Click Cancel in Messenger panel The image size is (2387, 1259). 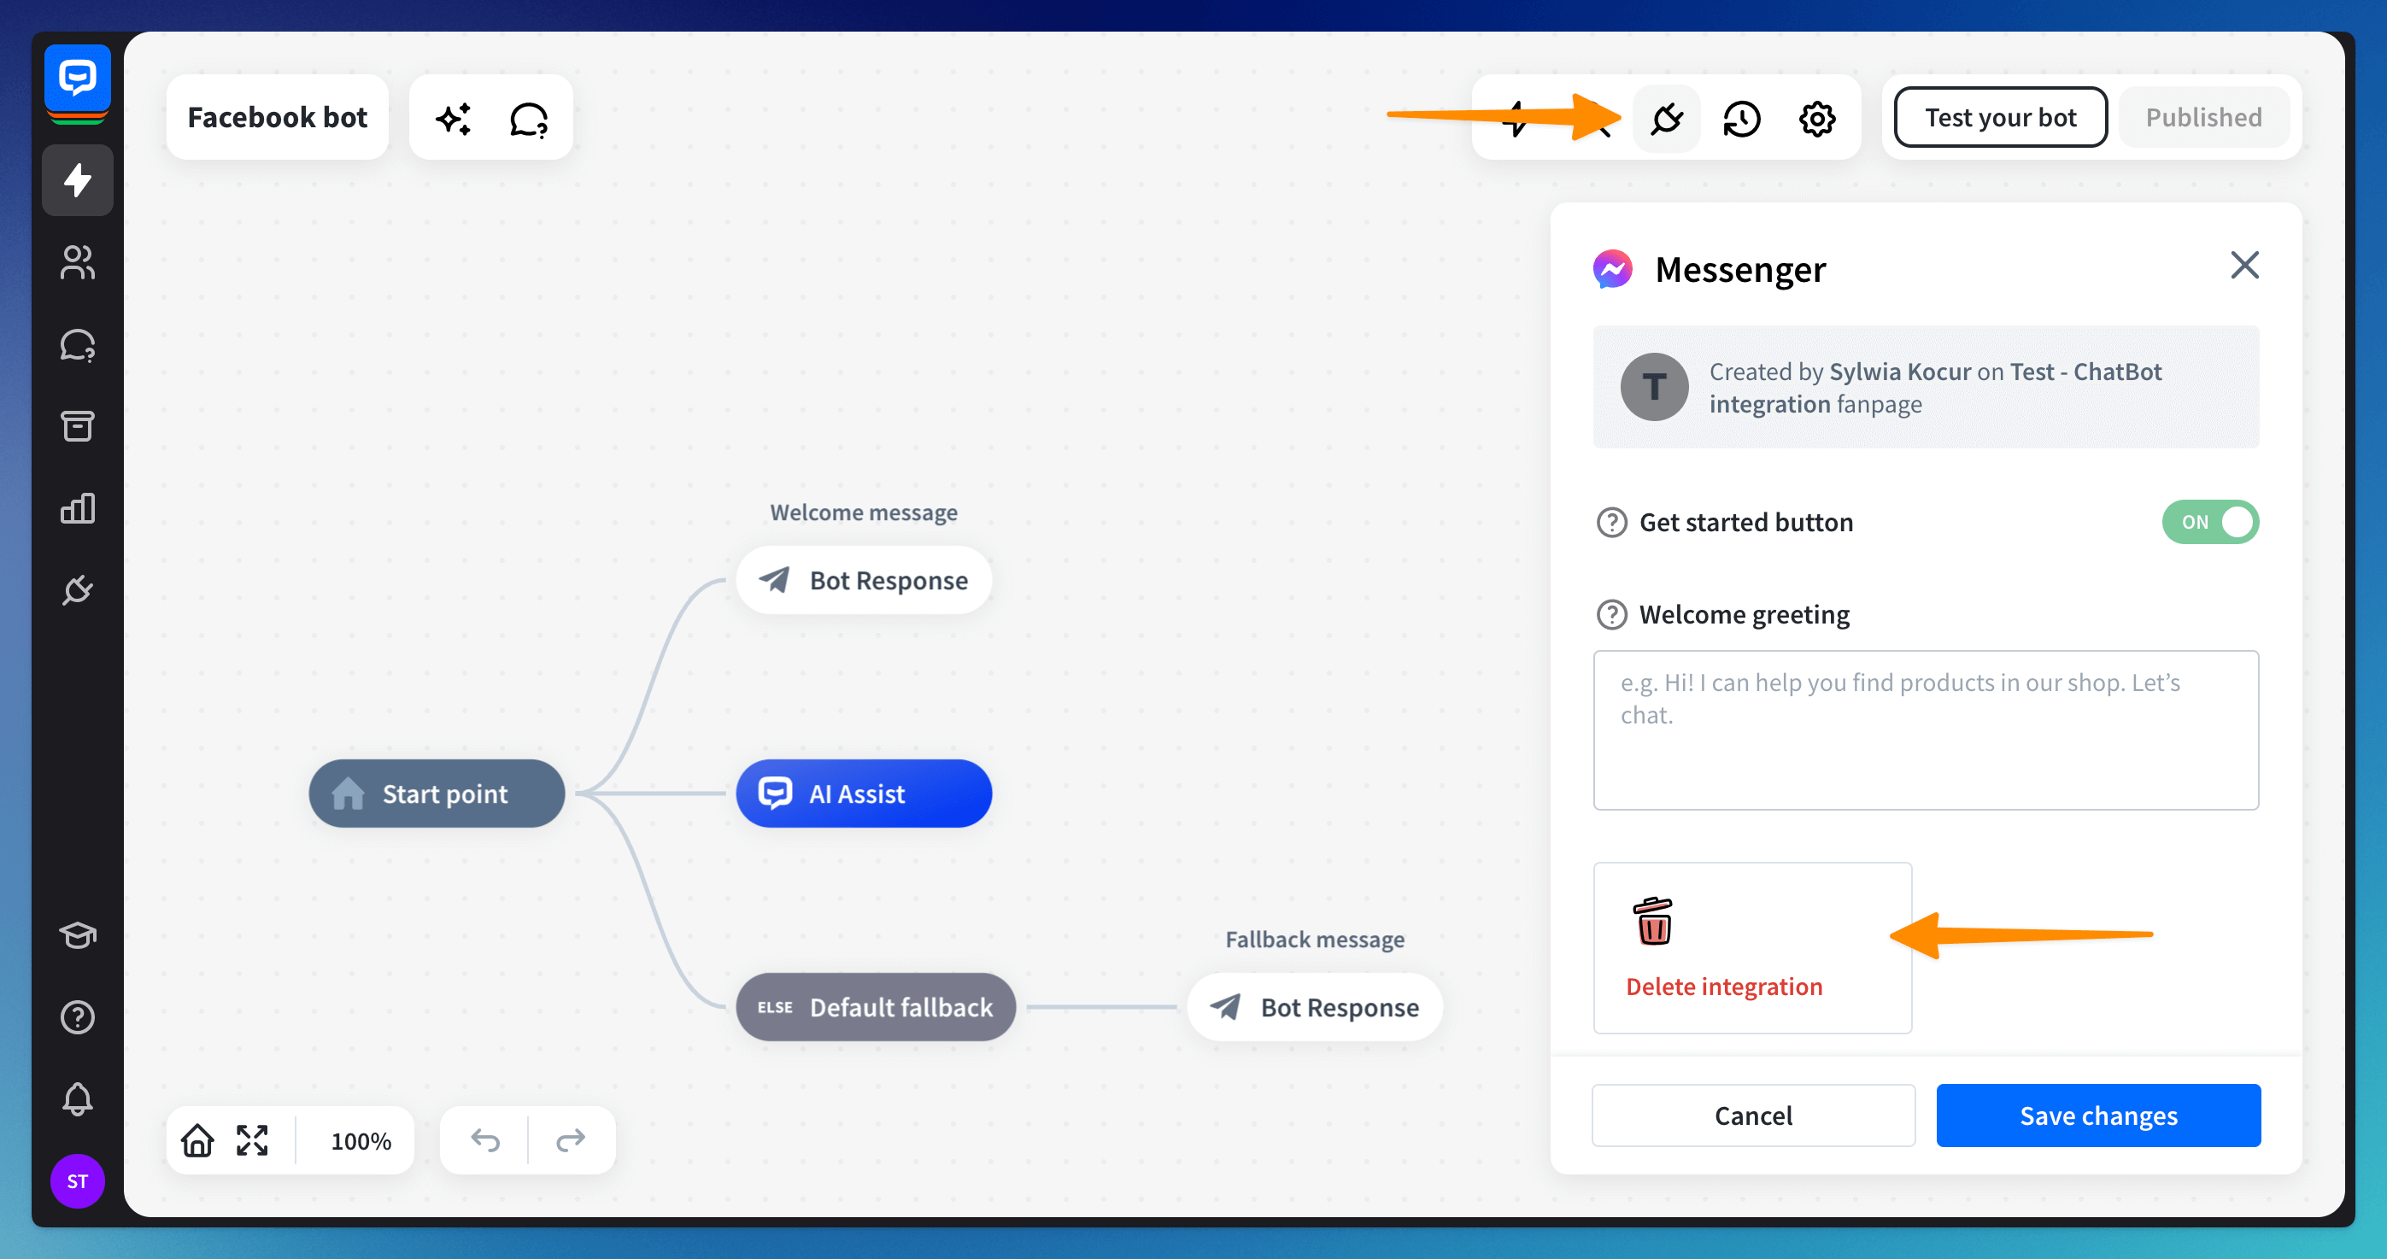1752,1115
